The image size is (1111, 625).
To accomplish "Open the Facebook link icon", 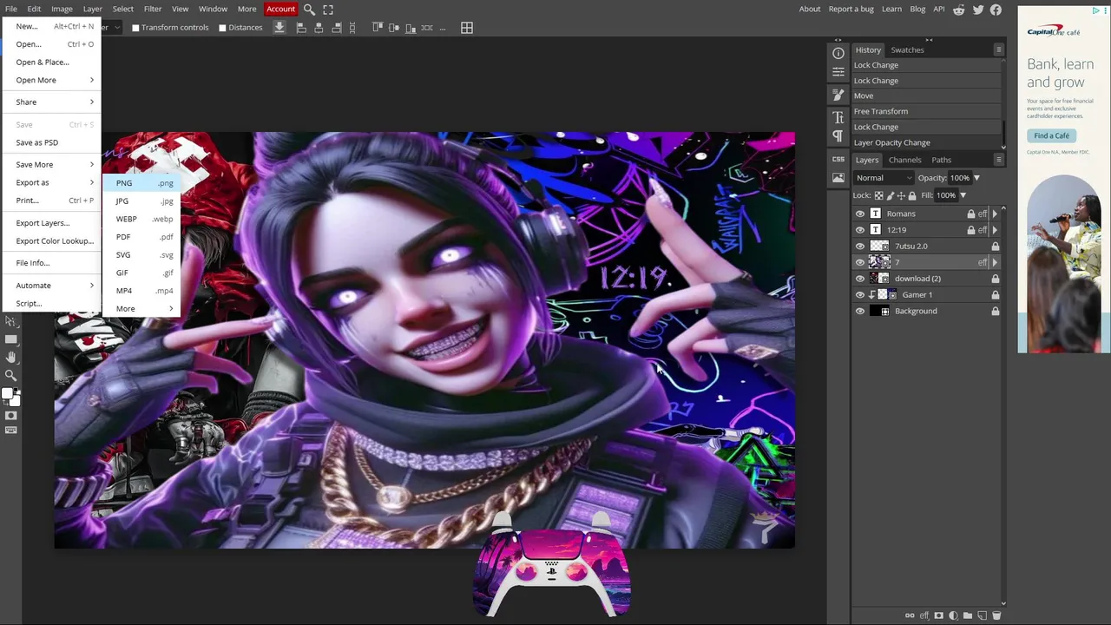I will click(996, 10).
